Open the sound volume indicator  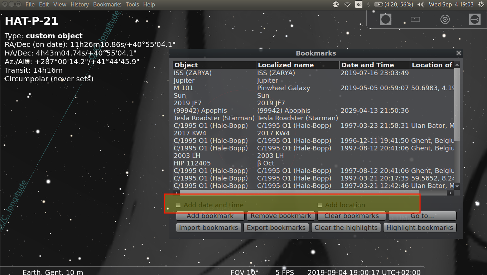pyautogui.click(x=421, y=4)
